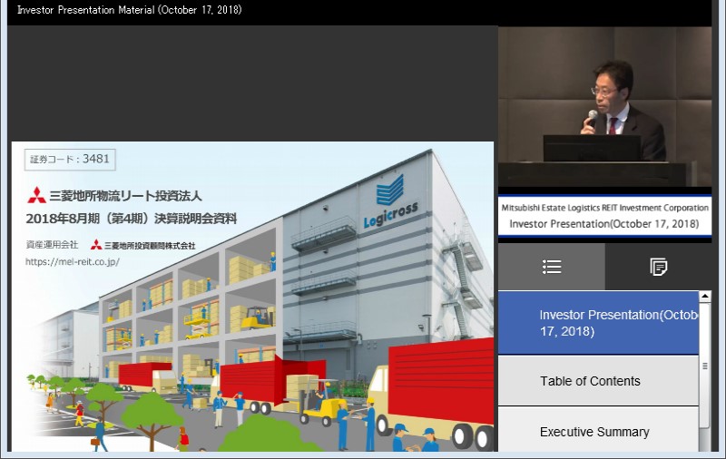Switch to the notes document tab icon

click(658, 267)
